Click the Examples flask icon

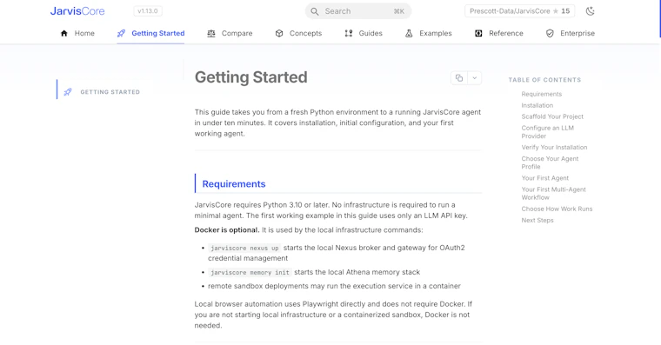[x=409, y=33]
